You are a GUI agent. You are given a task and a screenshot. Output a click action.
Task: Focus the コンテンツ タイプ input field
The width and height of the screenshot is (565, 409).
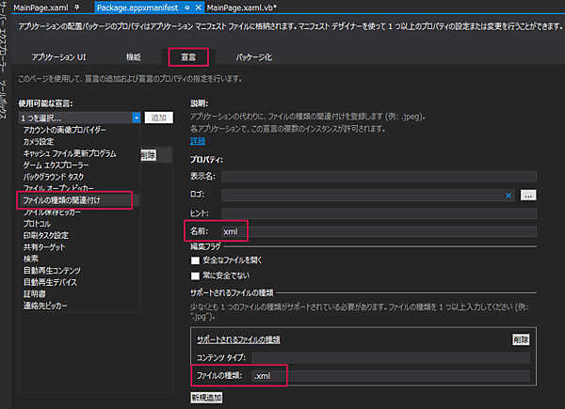[x=390, y=357]
